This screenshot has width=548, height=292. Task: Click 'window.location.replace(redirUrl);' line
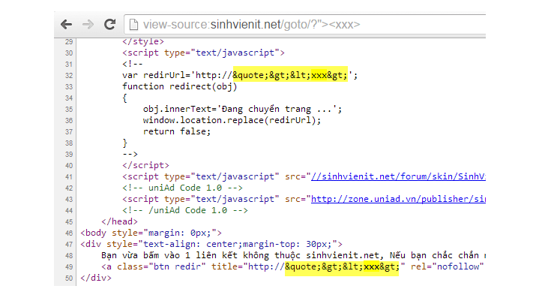tap(232, 120)
